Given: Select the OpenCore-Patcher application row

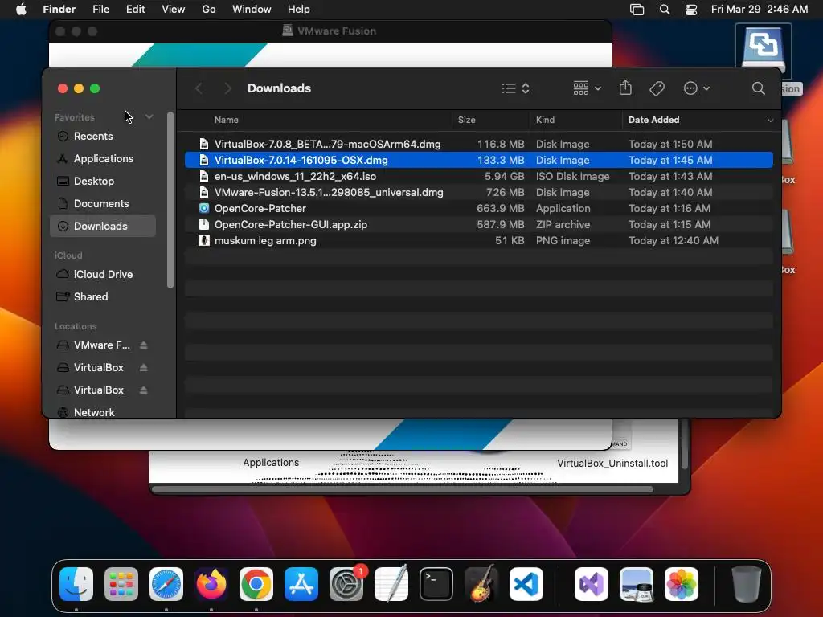Looking at the screenshot, I should point(479,208).
